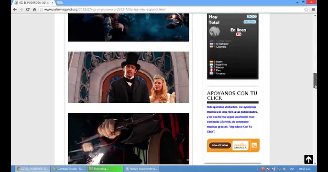This screenshot has width=328, height=172.
Task: Open the Recording... taskbar item
Action: click(x=105, y=169)
